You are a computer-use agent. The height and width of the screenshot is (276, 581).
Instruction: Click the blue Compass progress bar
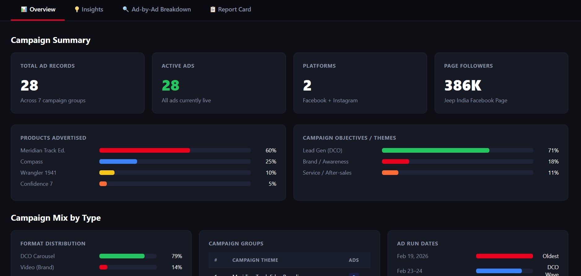(118, 162)
